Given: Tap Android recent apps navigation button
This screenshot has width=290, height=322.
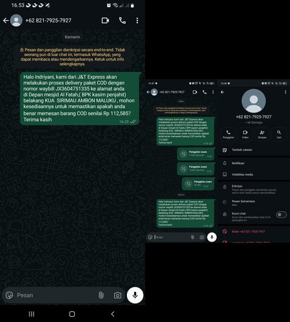Looking at the screenshot, I should pyautogui.click(x=32, y=314).
